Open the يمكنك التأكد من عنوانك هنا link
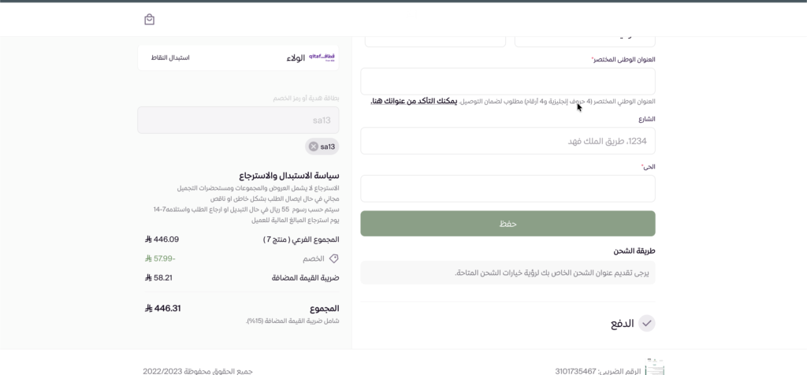 click(414, 102)
